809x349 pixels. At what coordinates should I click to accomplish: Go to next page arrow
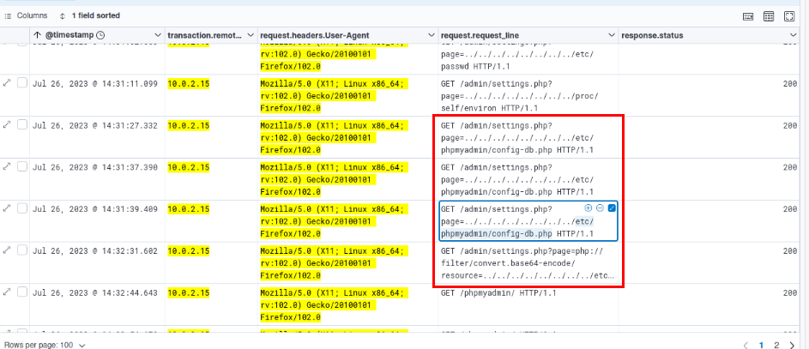coord(792,345)
